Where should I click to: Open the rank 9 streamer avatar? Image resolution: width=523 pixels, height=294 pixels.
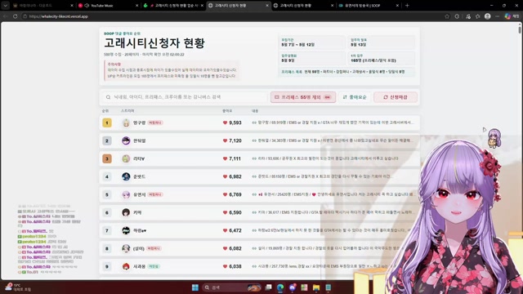(x=126, y=267)
